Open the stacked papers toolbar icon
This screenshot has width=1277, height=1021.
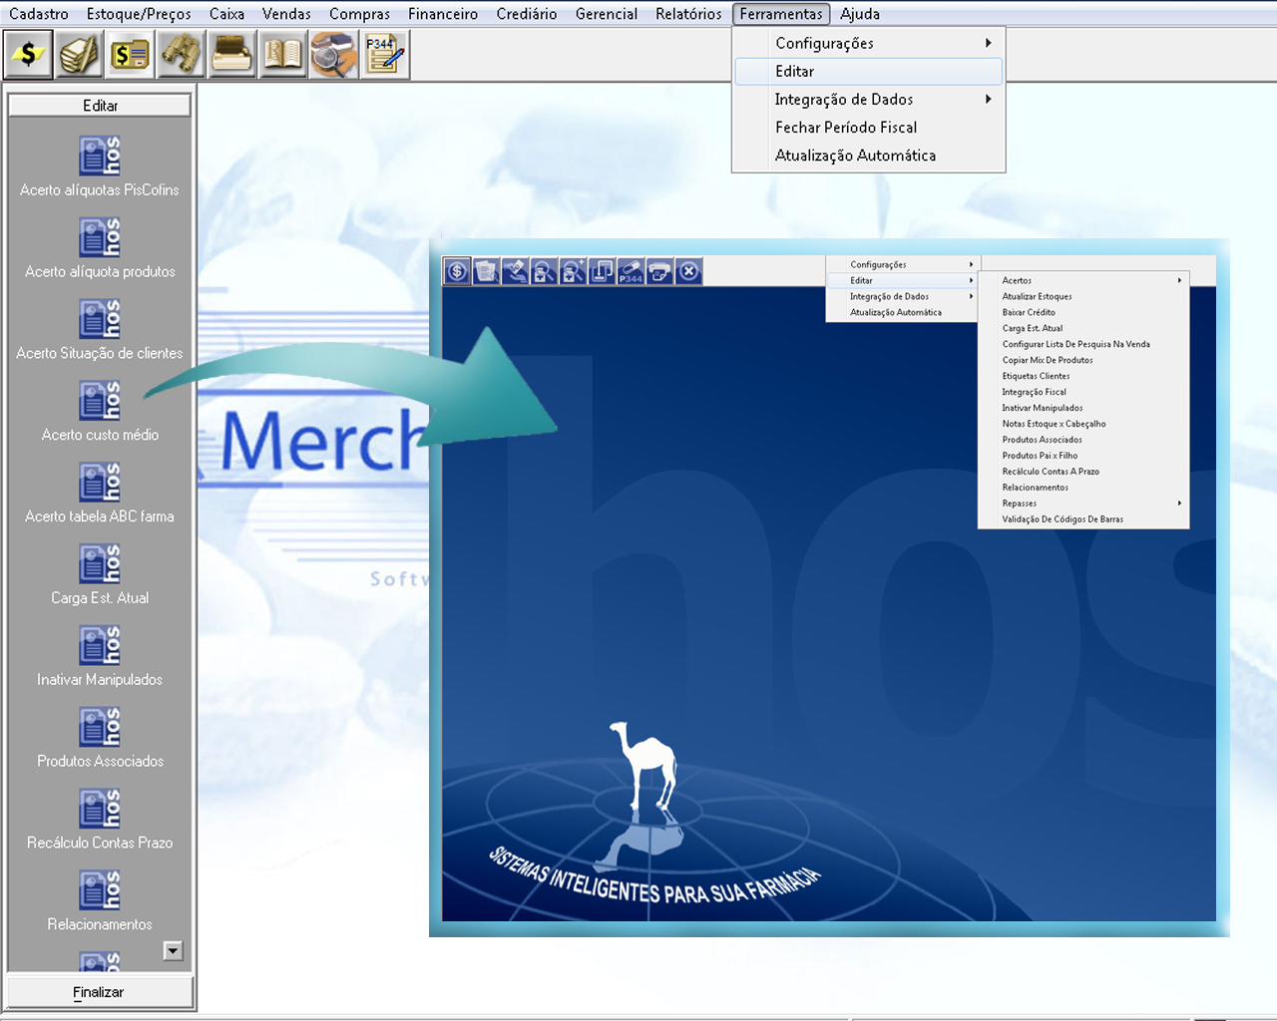[x=80, y=55]
